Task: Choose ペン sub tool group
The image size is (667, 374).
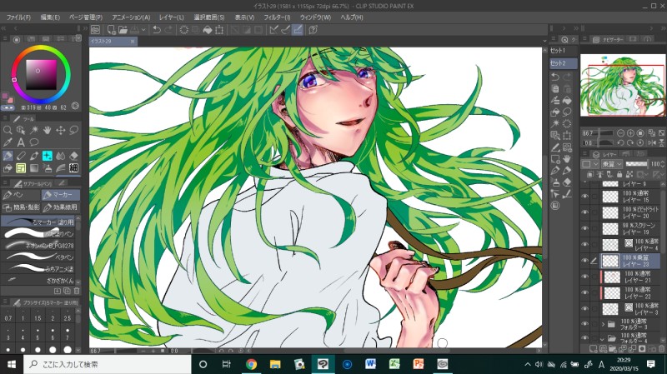Action: [21, 195]
